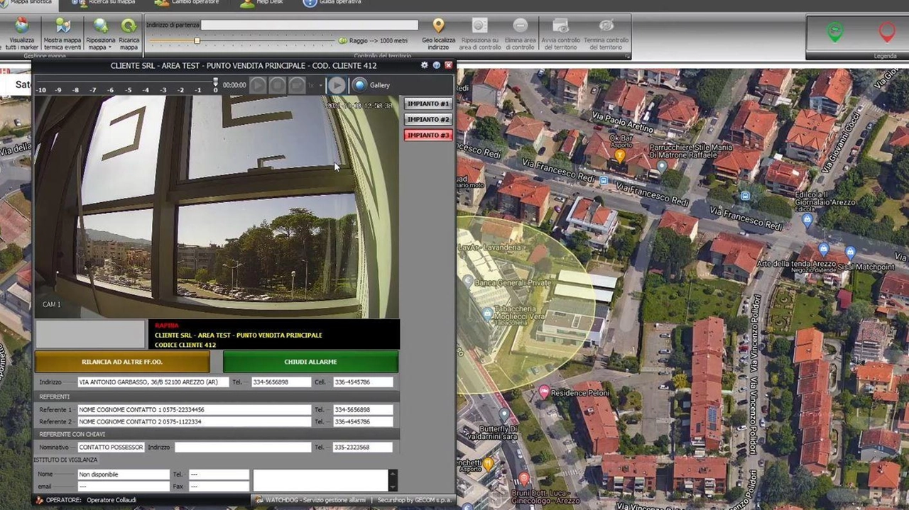Click the disabled stop button
This screenshot has height=510, width=909.
[277, 85]
